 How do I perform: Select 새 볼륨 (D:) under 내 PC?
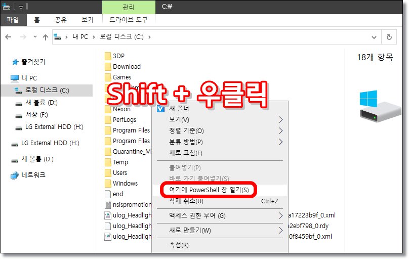click(42, 102)
